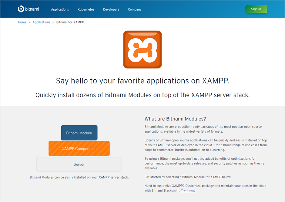Viewport: 285px width, 202px height.
Task: Click the 'Bitnami for XAMPP' breadcrumb text
Action: (70, 22)
